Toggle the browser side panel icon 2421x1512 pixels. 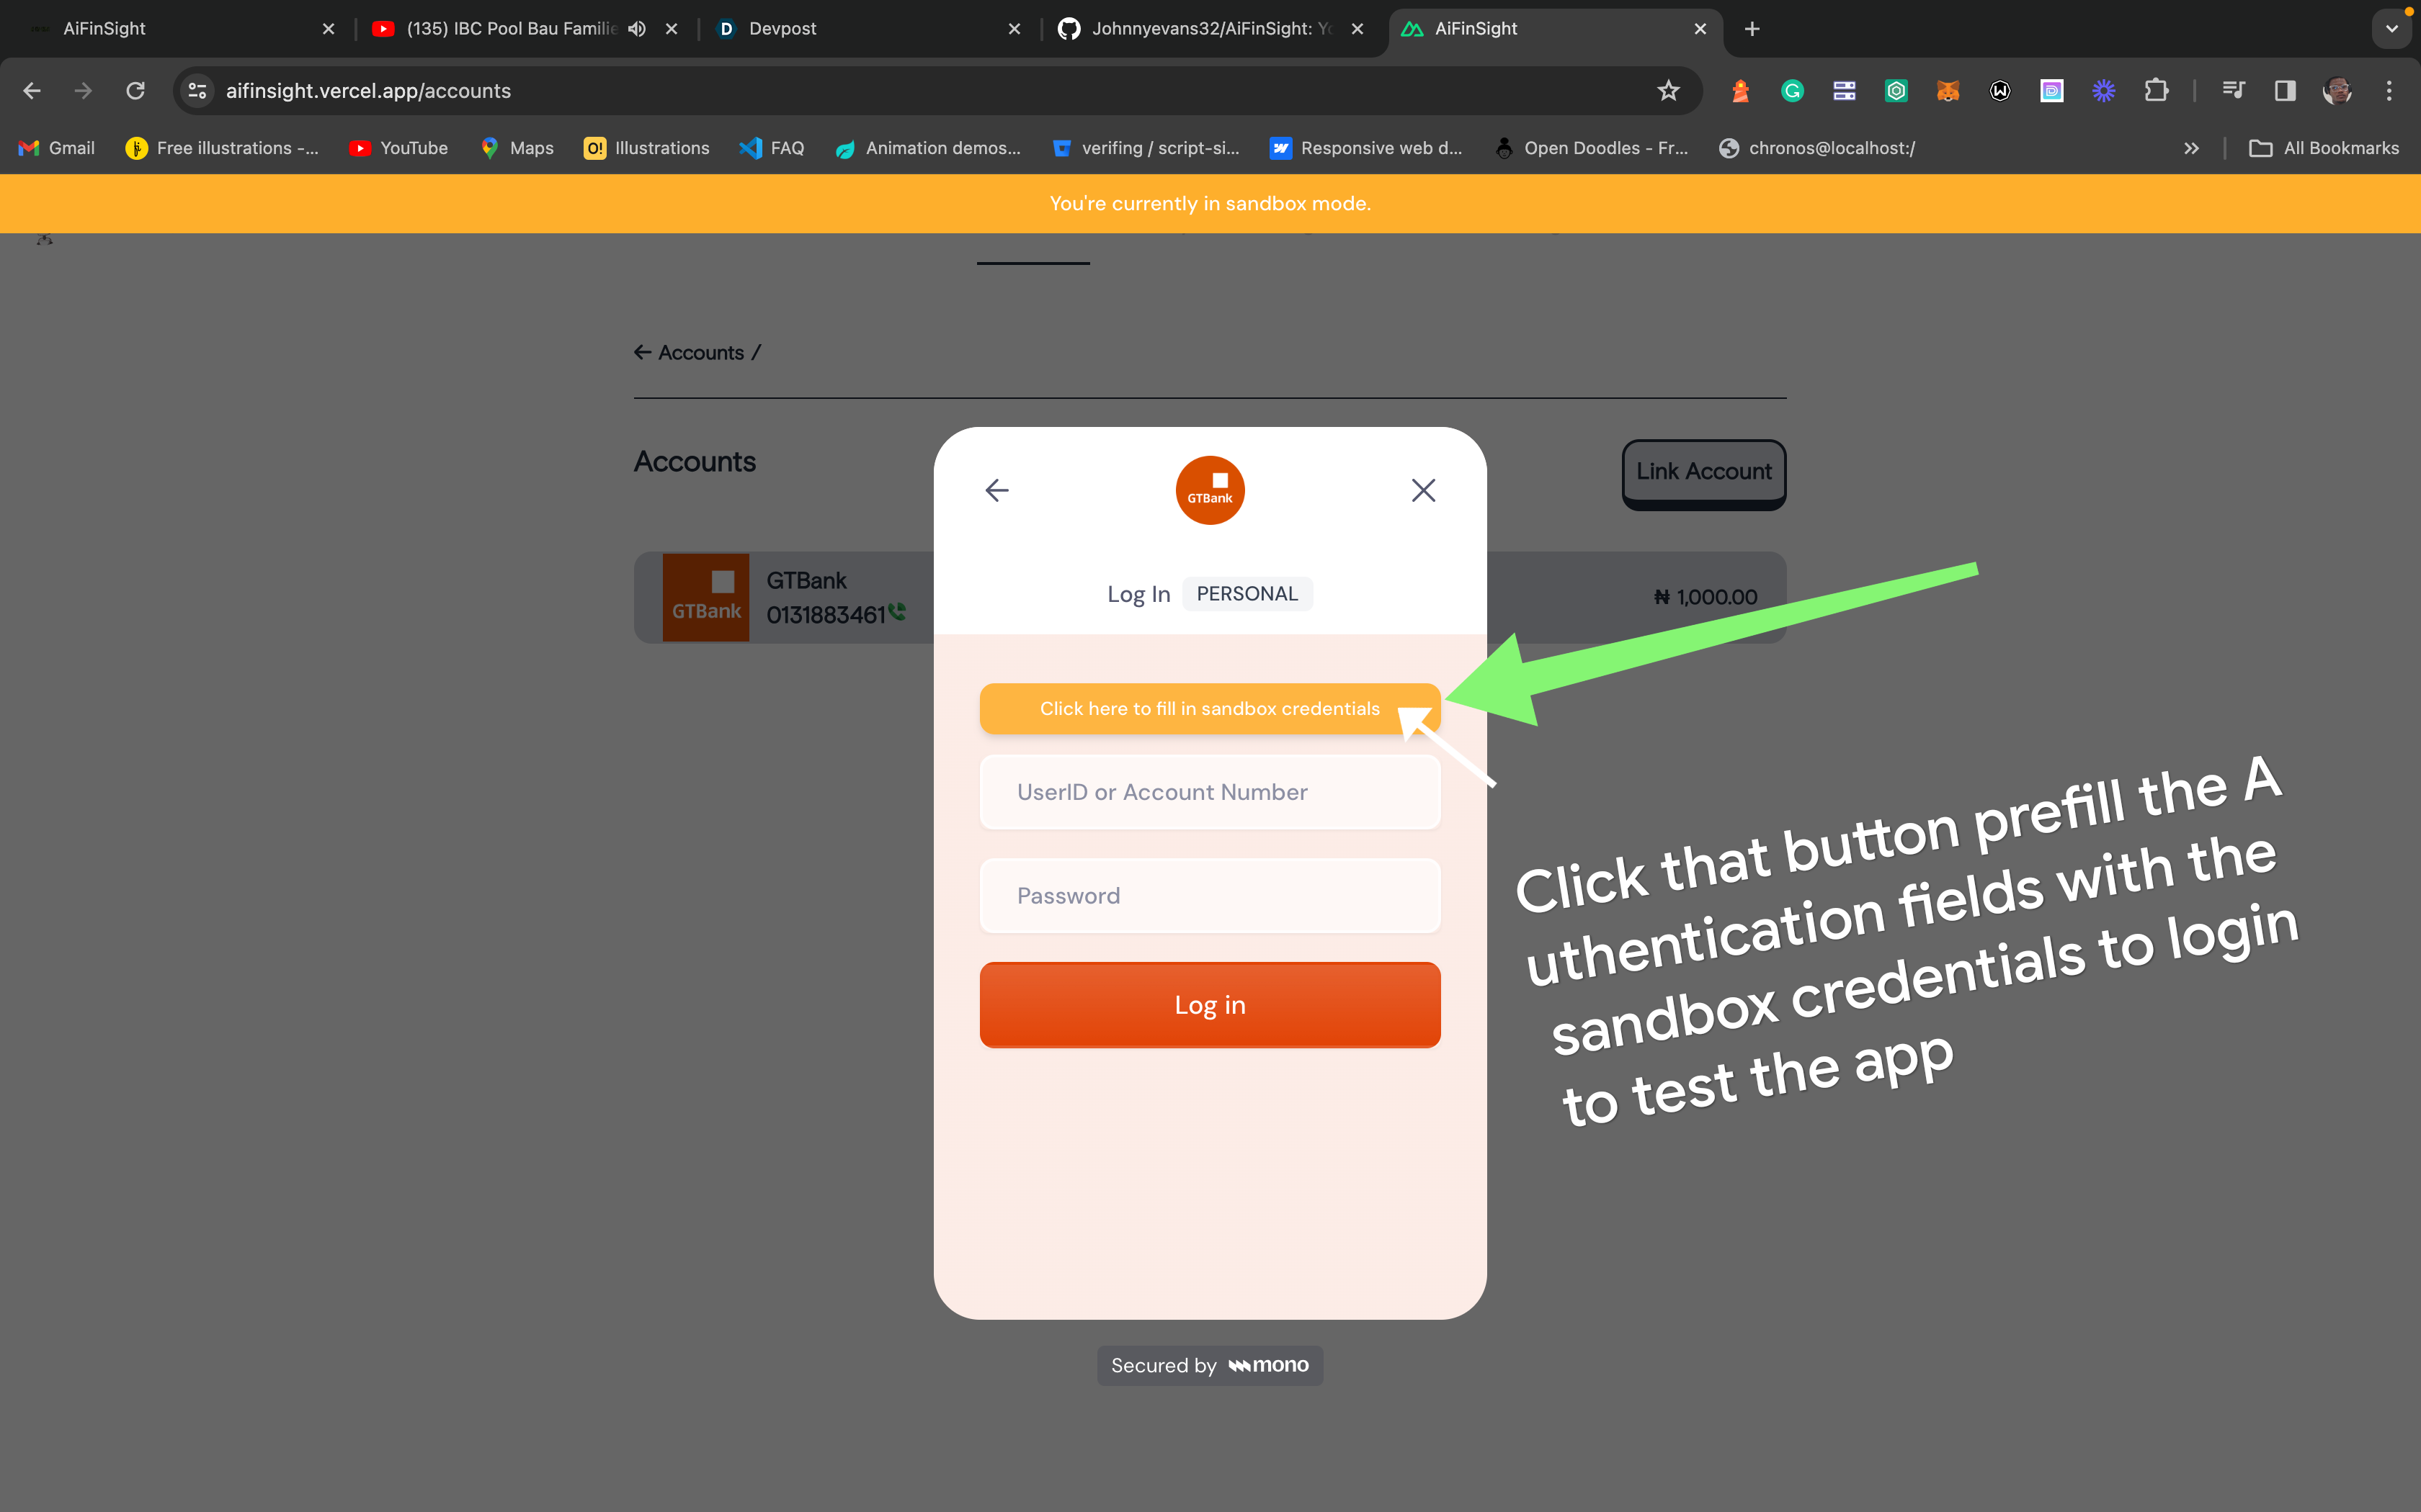click(x=2285, y=91)
